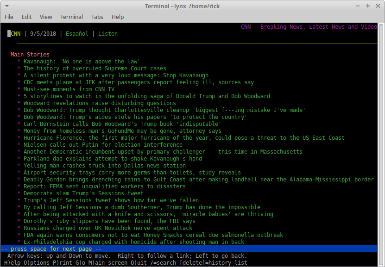Image resolution: width=385 pixels, height=267 pixels.
Task: Select the Español link
Action: (78, 34)
